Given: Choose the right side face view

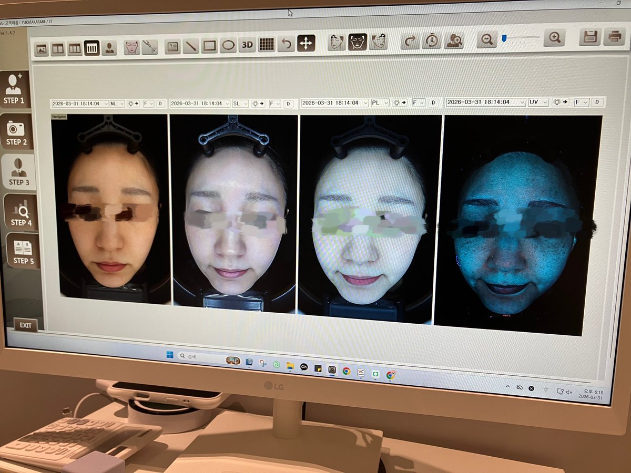Looking at the screenshot, I should coord(378,41).
